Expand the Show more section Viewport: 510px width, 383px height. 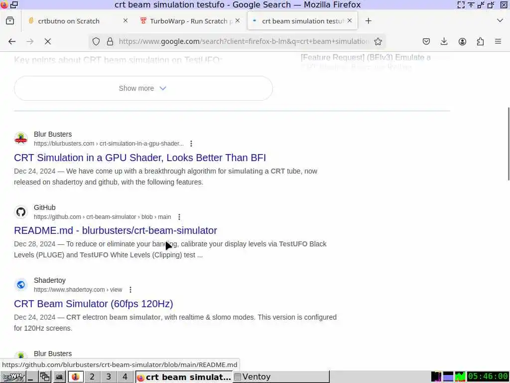click(x=143, y=88)
